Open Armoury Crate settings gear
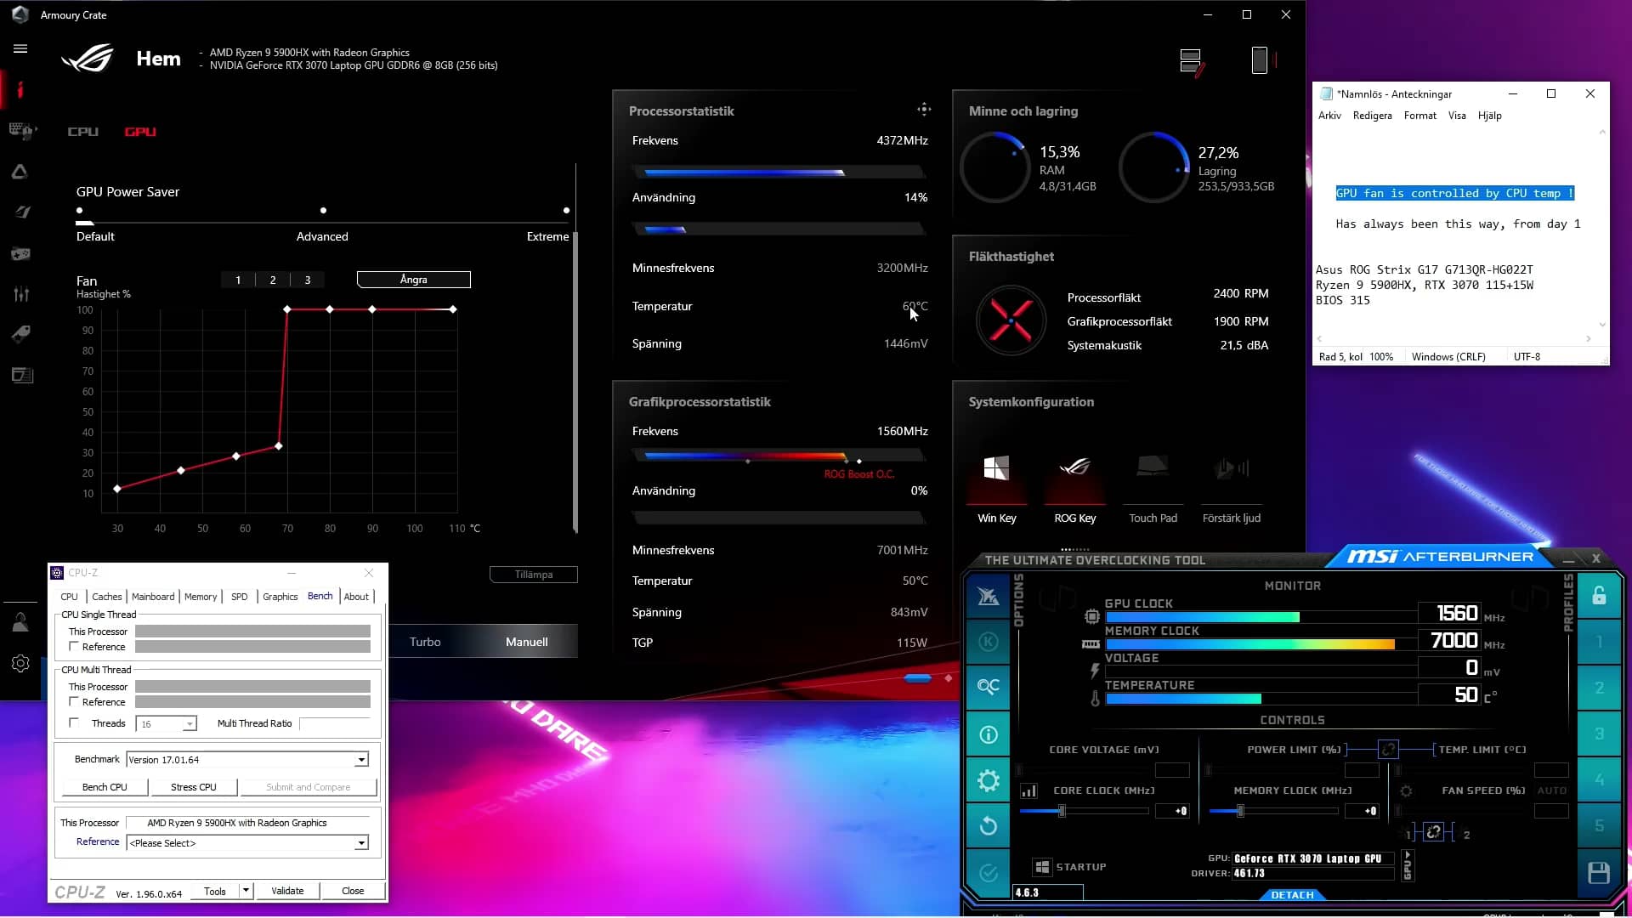This screenshot has height=918, width=1632. pyautogui.click(x=21, y=664)
